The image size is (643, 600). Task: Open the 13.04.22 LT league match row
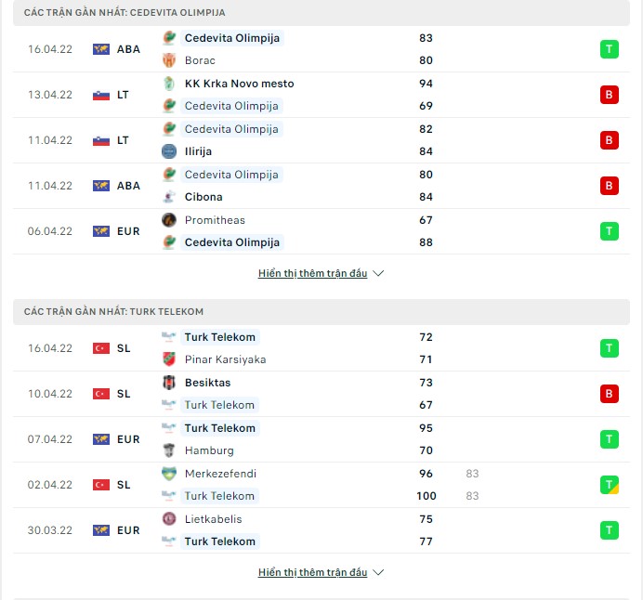321,95
